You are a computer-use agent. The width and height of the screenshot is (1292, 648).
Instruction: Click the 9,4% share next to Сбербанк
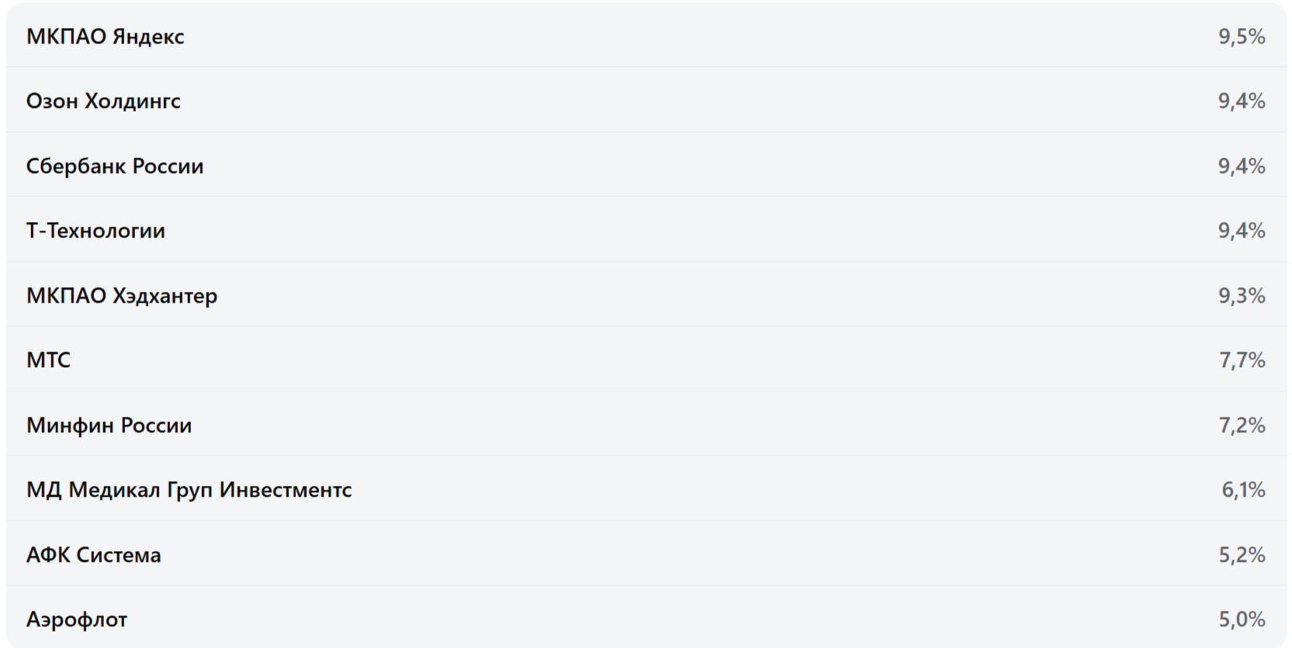coord(1241,166)
